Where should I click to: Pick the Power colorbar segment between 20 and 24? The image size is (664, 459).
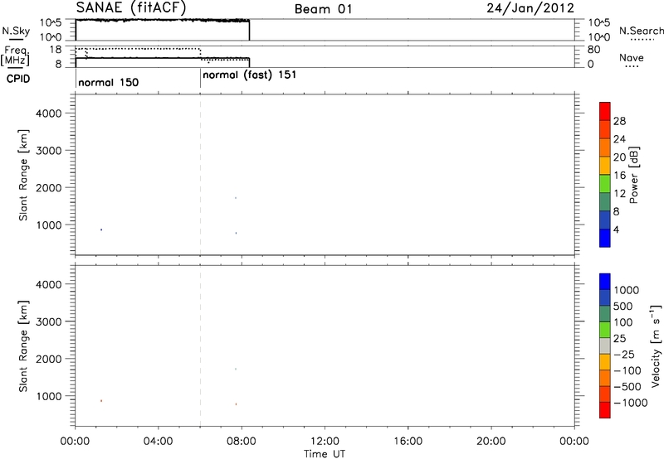point(605,147)
